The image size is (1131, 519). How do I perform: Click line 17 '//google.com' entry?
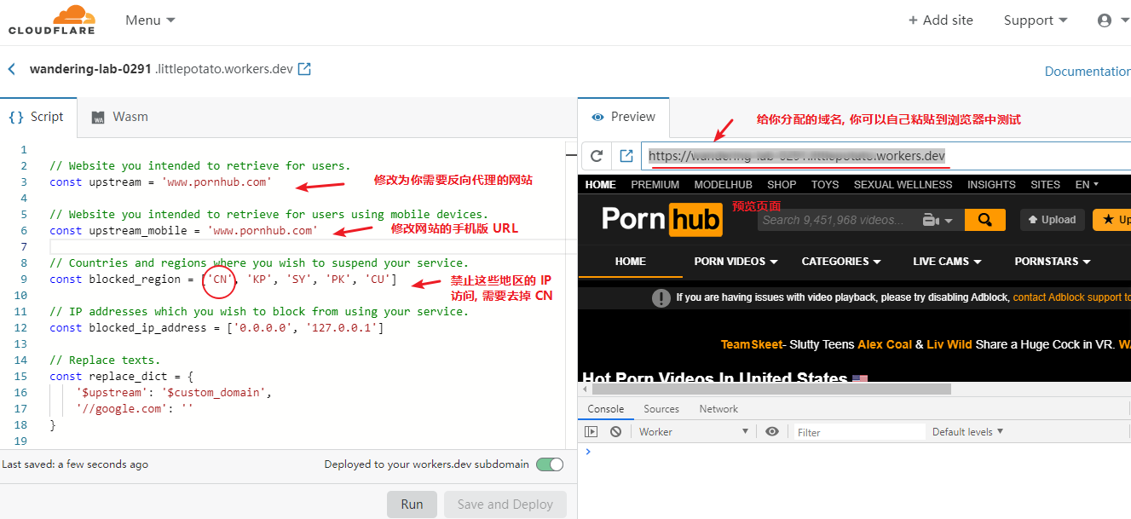coord(135,408)
